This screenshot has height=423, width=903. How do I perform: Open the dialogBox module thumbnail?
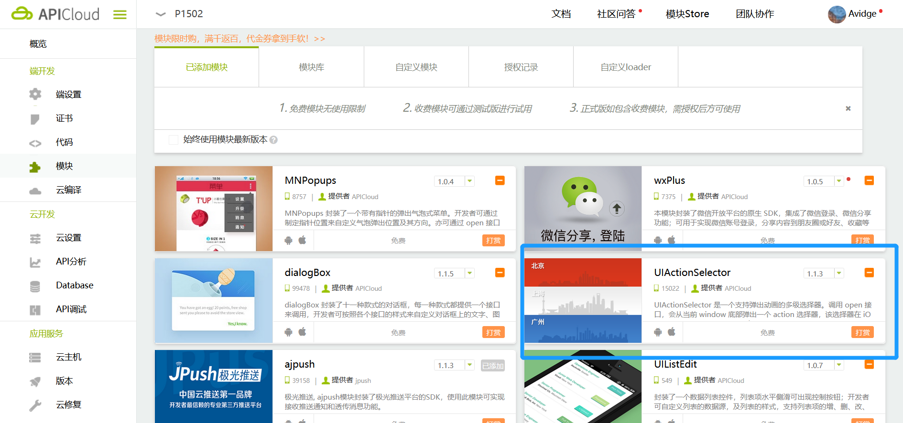pos(214,301)
